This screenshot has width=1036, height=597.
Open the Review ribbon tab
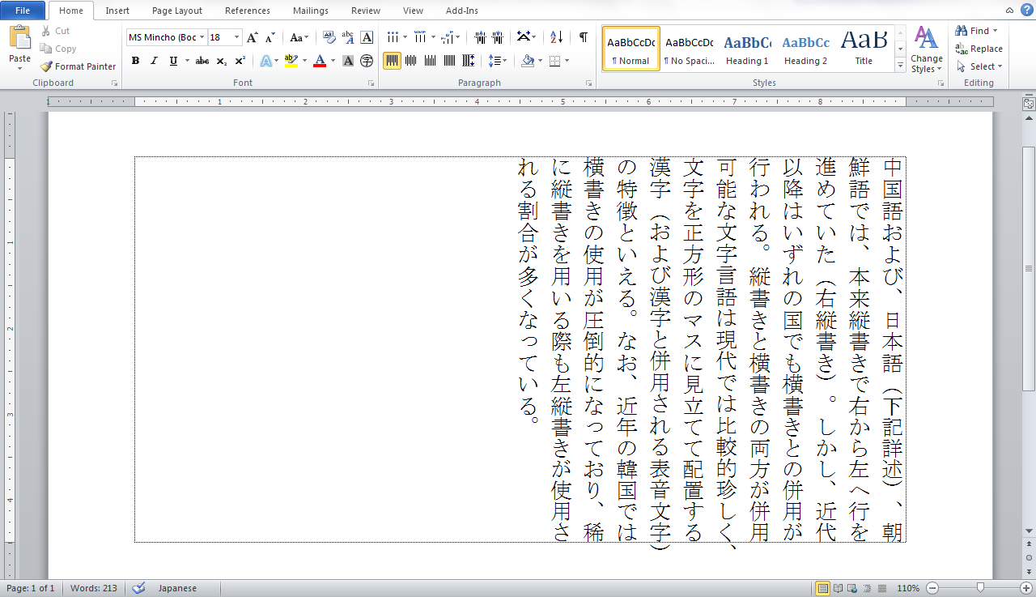click(x=365, y=11)
